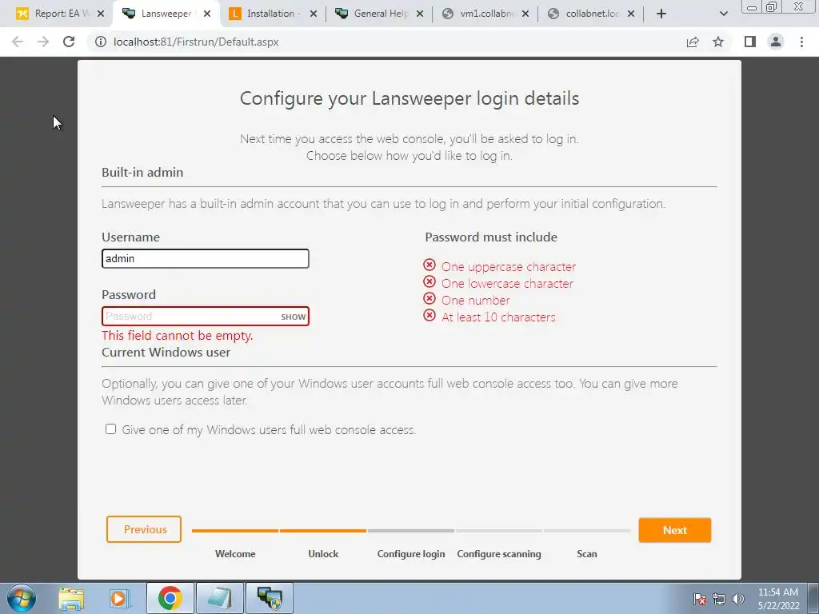Click the Welcome step progress bar
Screen dimensions: 819x614
pyautogui.click(x=235, y=531)
